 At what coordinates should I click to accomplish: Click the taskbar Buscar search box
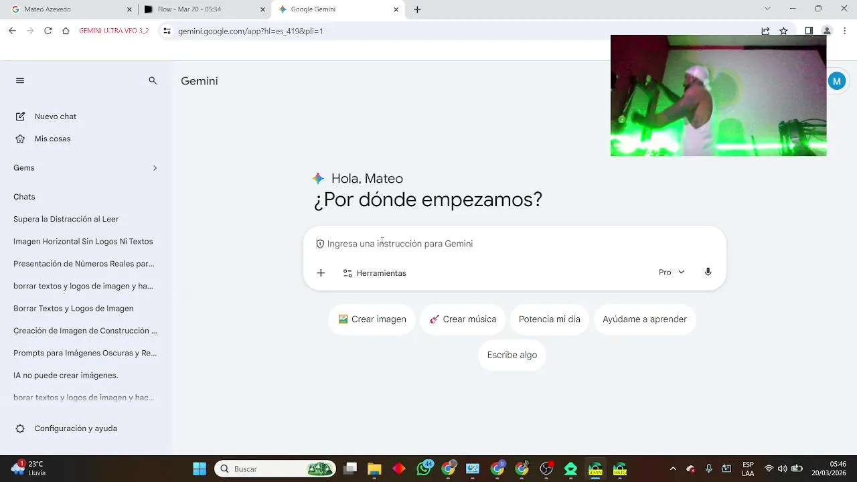[x=275, y=469]
